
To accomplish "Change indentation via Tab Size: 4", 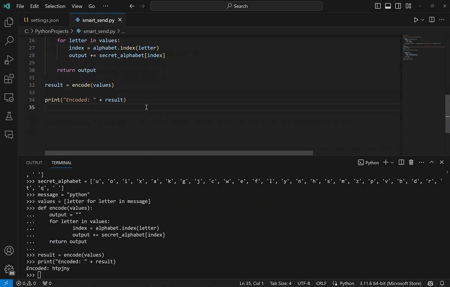I will pos(281,283).
